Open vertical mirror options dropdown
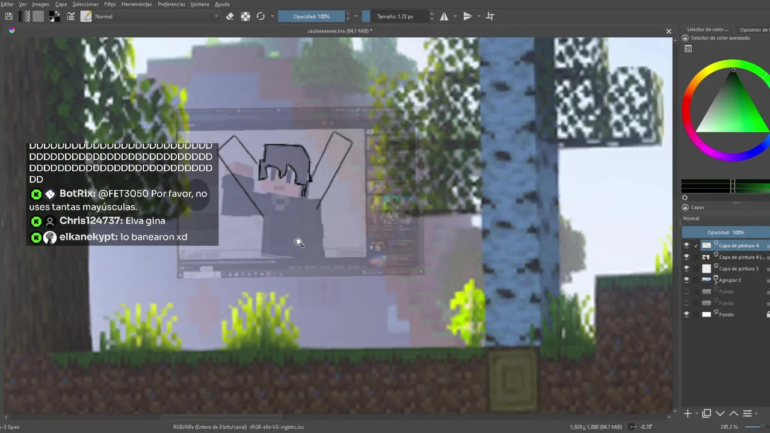770x433 pixels. tap(479, 16)
